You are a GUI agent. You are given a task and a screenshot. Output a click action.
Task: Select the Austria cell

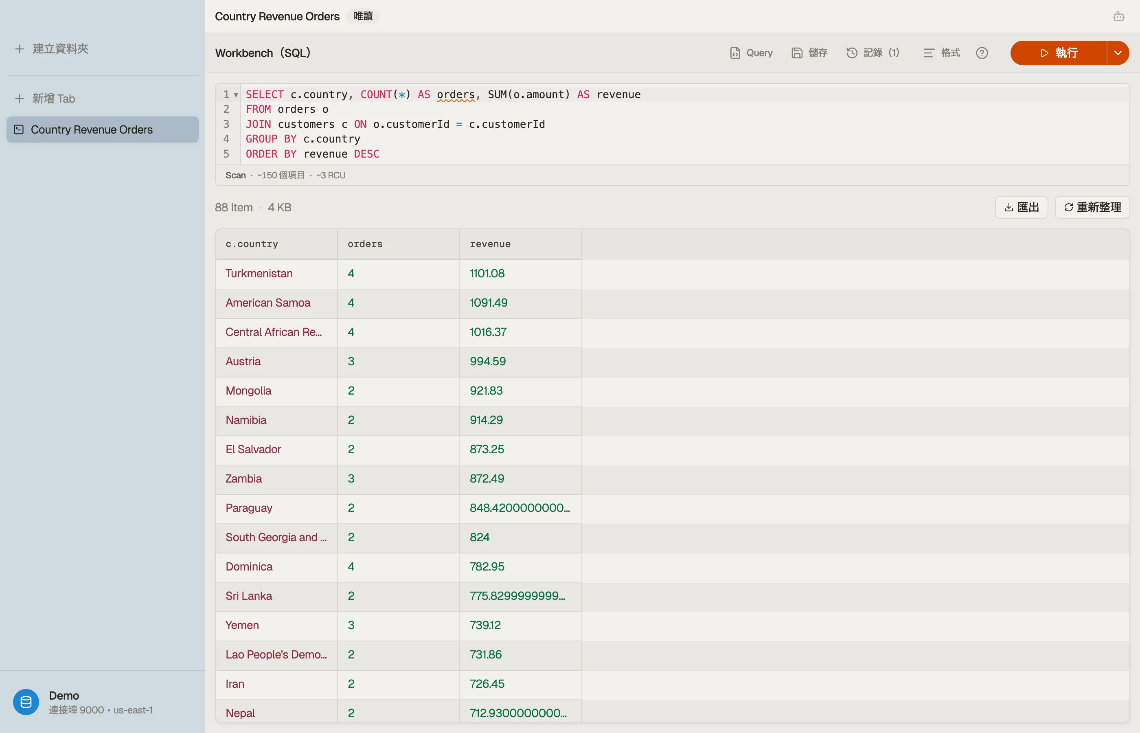coord(276,362)
